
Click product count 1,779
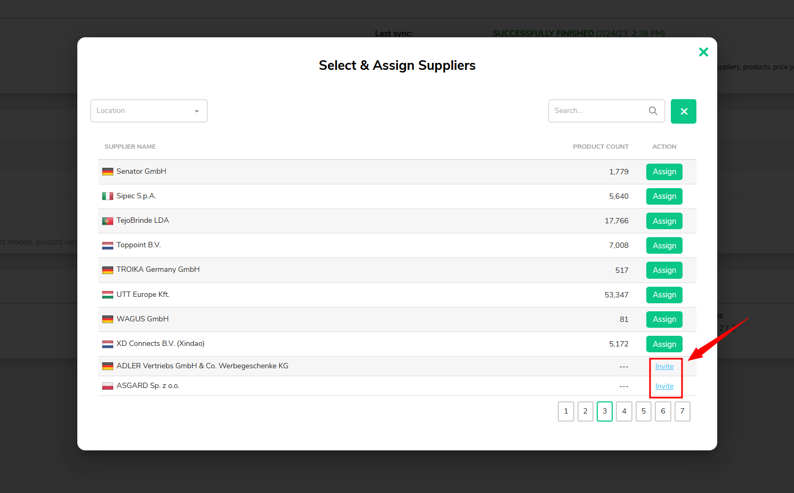pos(619,172)
